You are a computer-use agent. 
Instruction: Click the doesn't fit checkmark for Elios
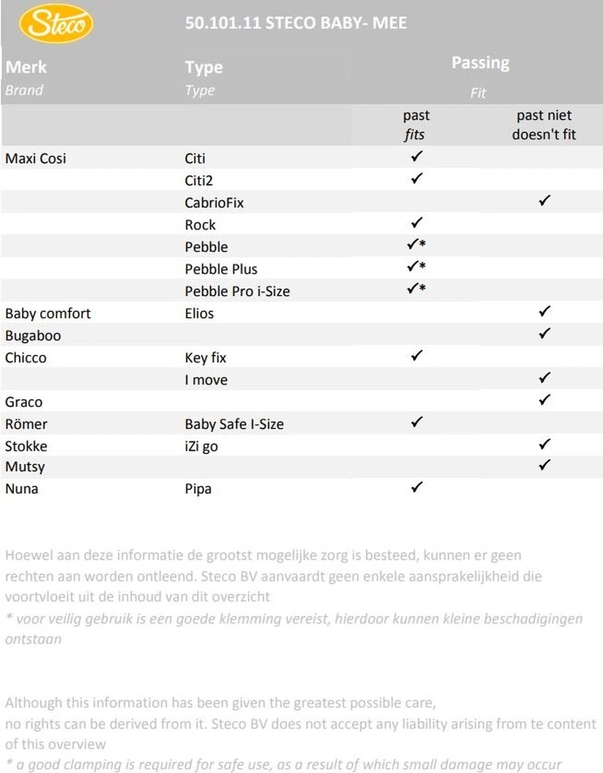point(544,312)
